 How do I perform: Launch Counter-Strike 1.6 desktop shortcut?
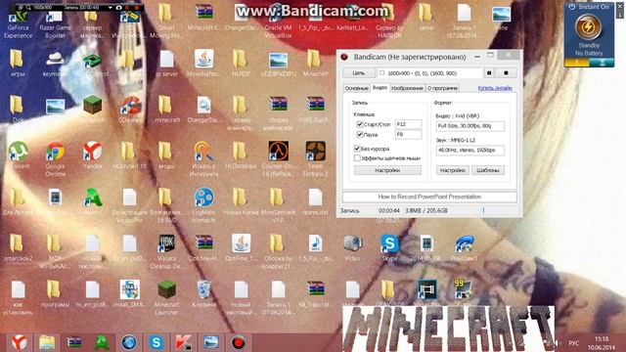[x=278, y=158]
